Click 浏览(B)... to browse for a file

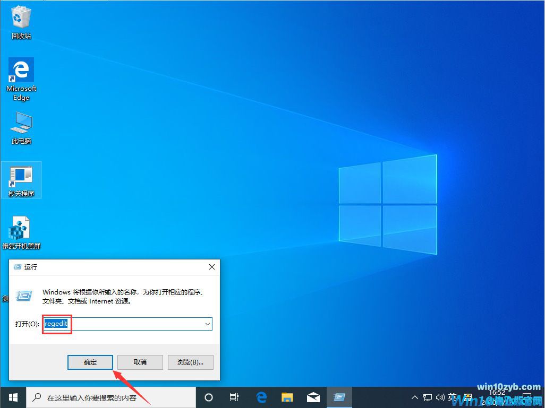tap(190, 362)
